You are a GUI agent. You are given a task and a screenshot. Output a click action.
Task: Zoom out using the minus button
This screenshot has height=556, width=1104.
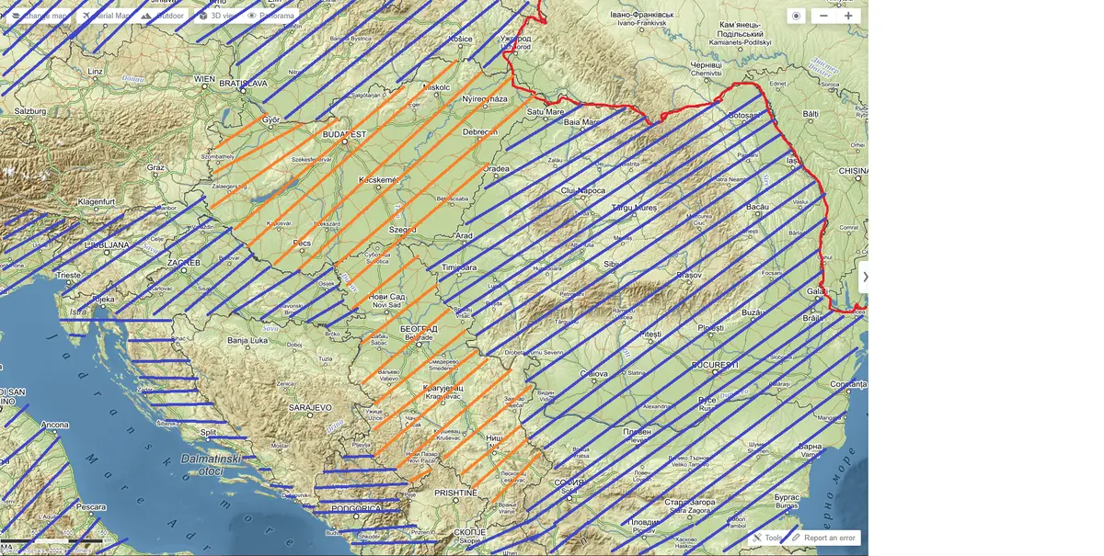coord(823,16)
